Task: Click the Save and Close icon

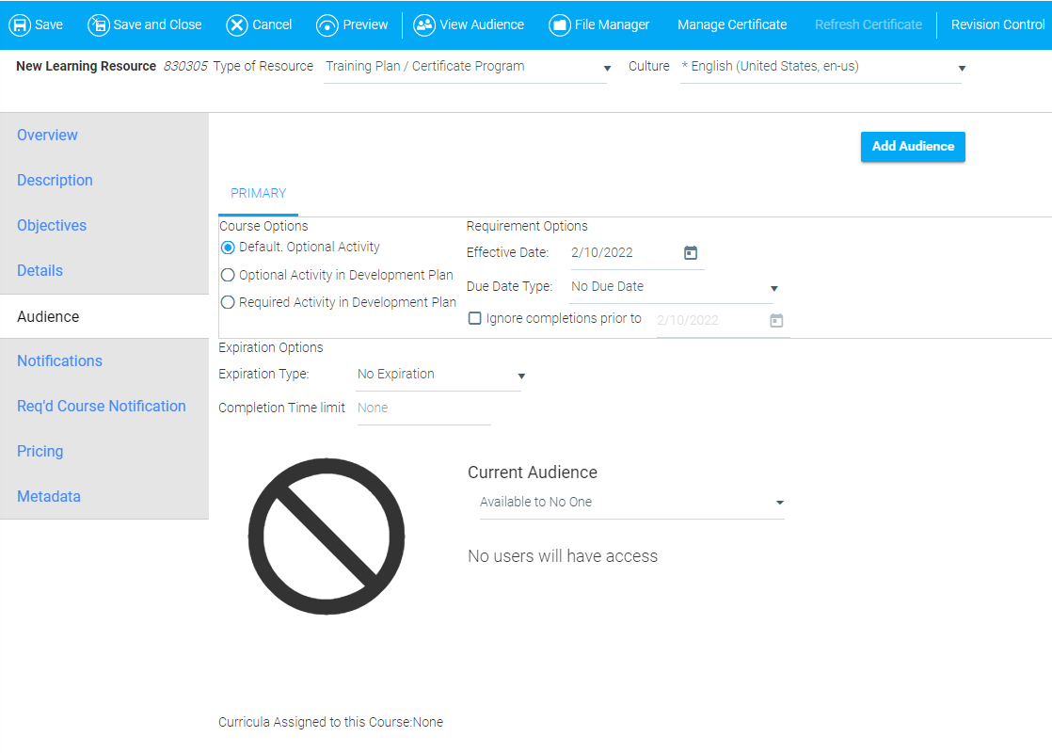Action: click(99, 24)
